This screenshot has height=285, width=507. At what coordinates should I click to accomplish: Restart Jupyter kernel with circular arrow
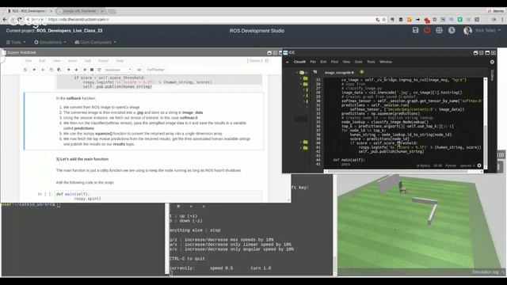[x=99, y=70]
